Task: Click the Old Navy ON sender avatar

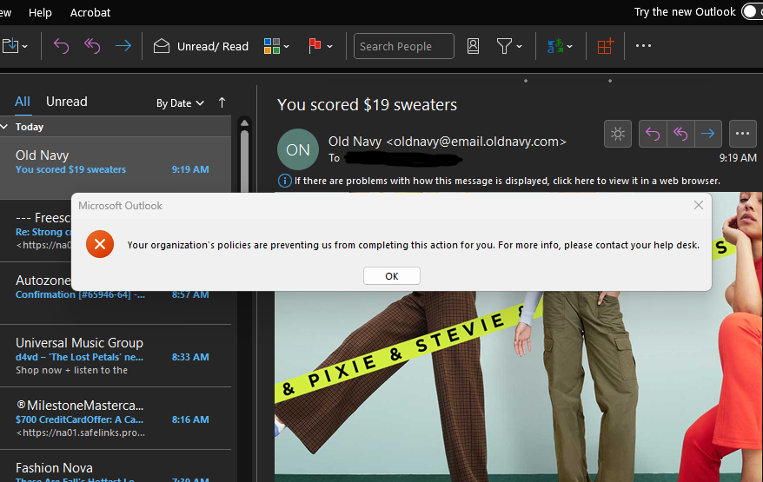Action: (298, 149)
